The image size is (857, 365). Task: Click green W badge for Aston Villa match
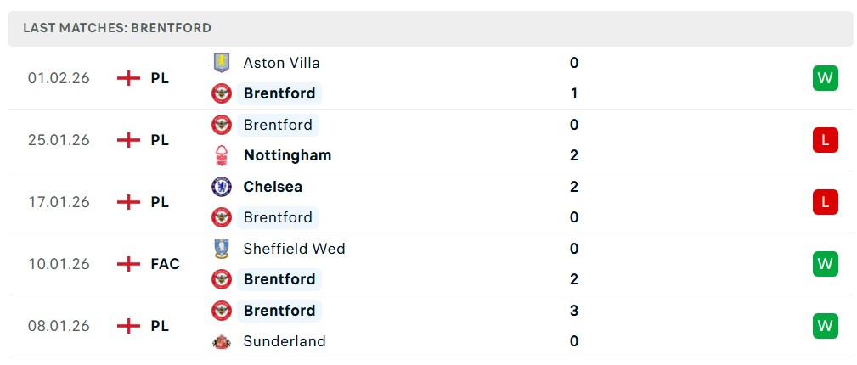[x=825, y=78]
